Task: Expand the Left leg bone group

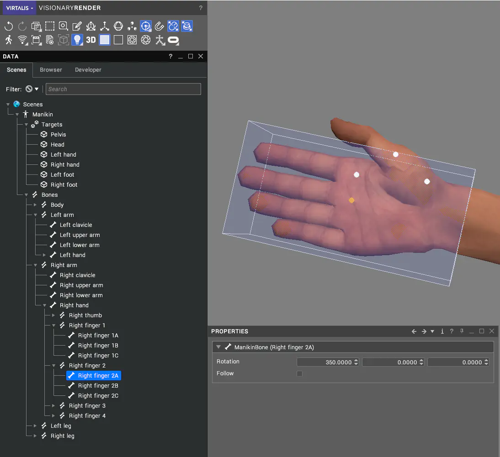Action: click(35, 426)
